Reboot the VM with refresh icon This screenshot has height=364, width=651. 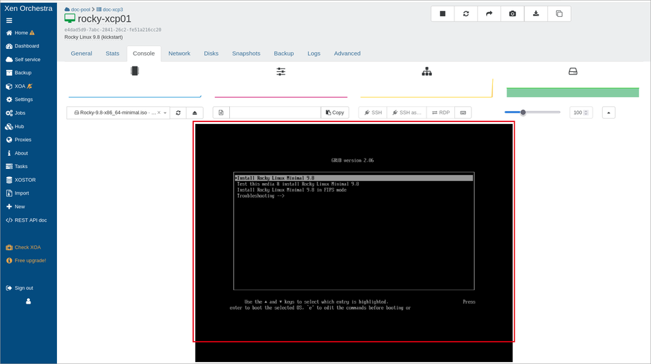pos(466,14)
